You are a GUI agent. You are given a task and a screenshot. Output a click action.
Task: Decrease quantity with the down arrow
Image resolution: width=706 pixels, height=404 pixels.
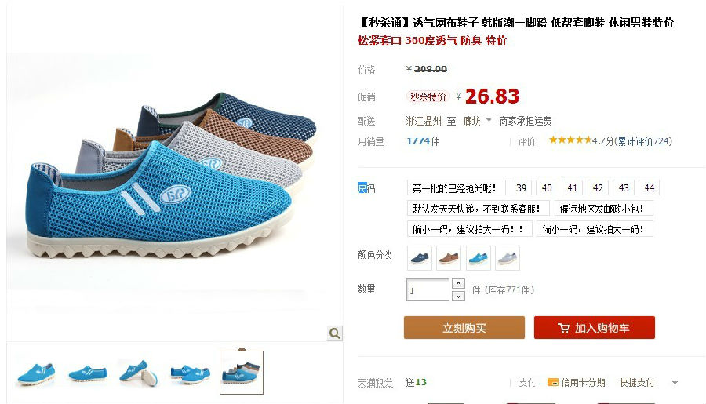click(x=458, y=296)
